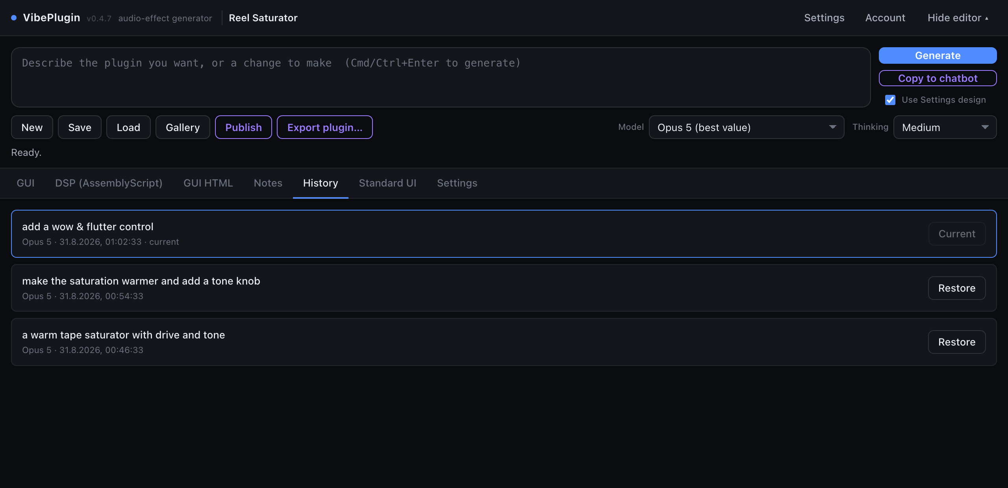Click the timestamp 31.8.2026, 00:46:33
This screenshot has height=488, width=1008.
[x=101, y=350]
